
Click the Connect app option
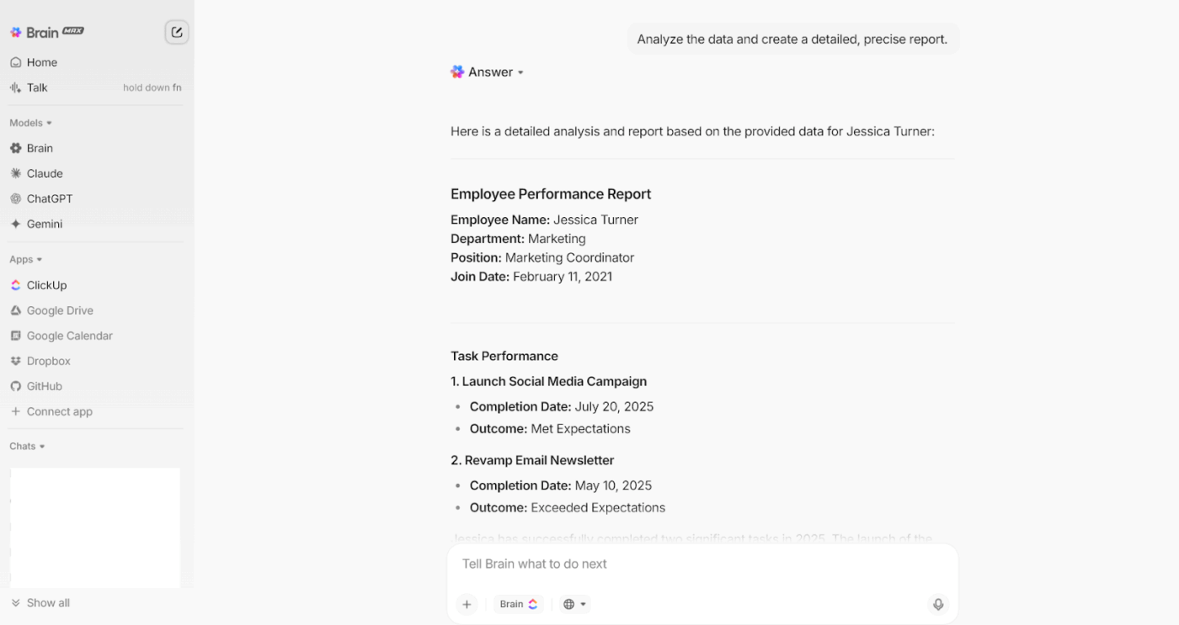59,411
